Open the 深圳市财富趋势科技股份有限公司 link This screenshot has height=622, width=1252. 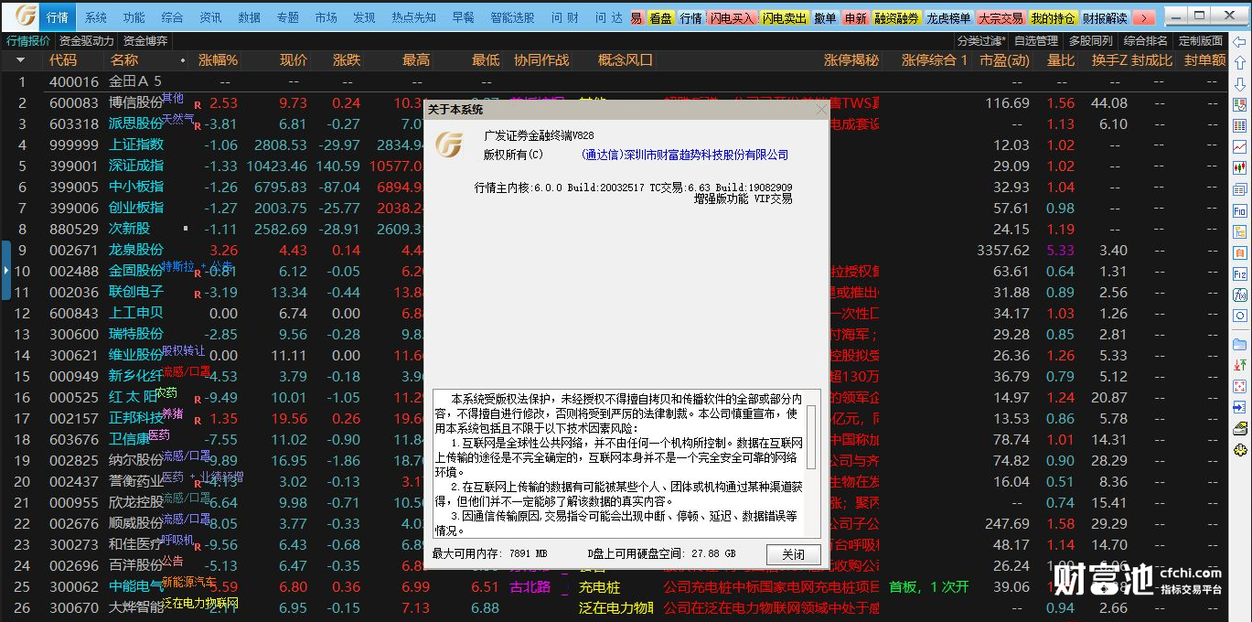pyautogui.click(x=685, y=155)
